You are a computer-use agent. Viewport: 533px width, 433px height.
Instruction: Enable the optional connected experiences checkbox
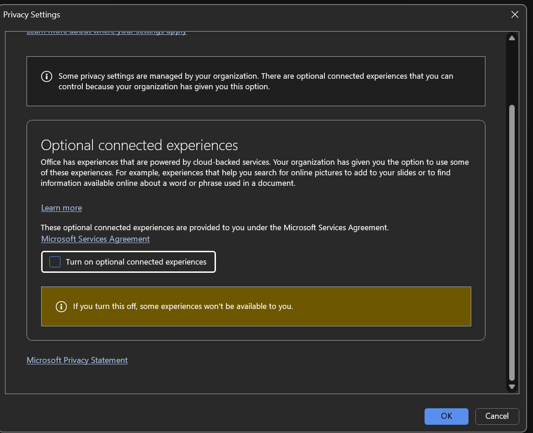click(x=55, y=262)
